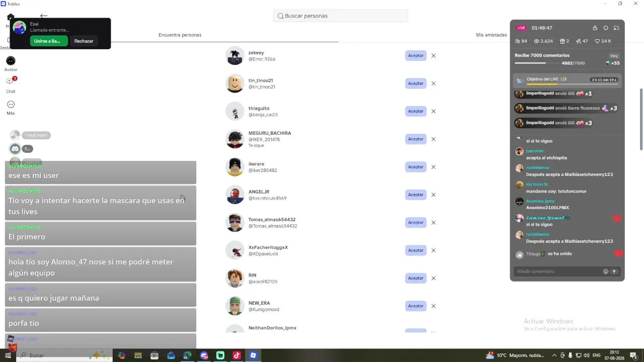The height and width of the screenshot is (362, 644).
Task: Open the weather widget showing 10°C
Action: tap(515, 355)
